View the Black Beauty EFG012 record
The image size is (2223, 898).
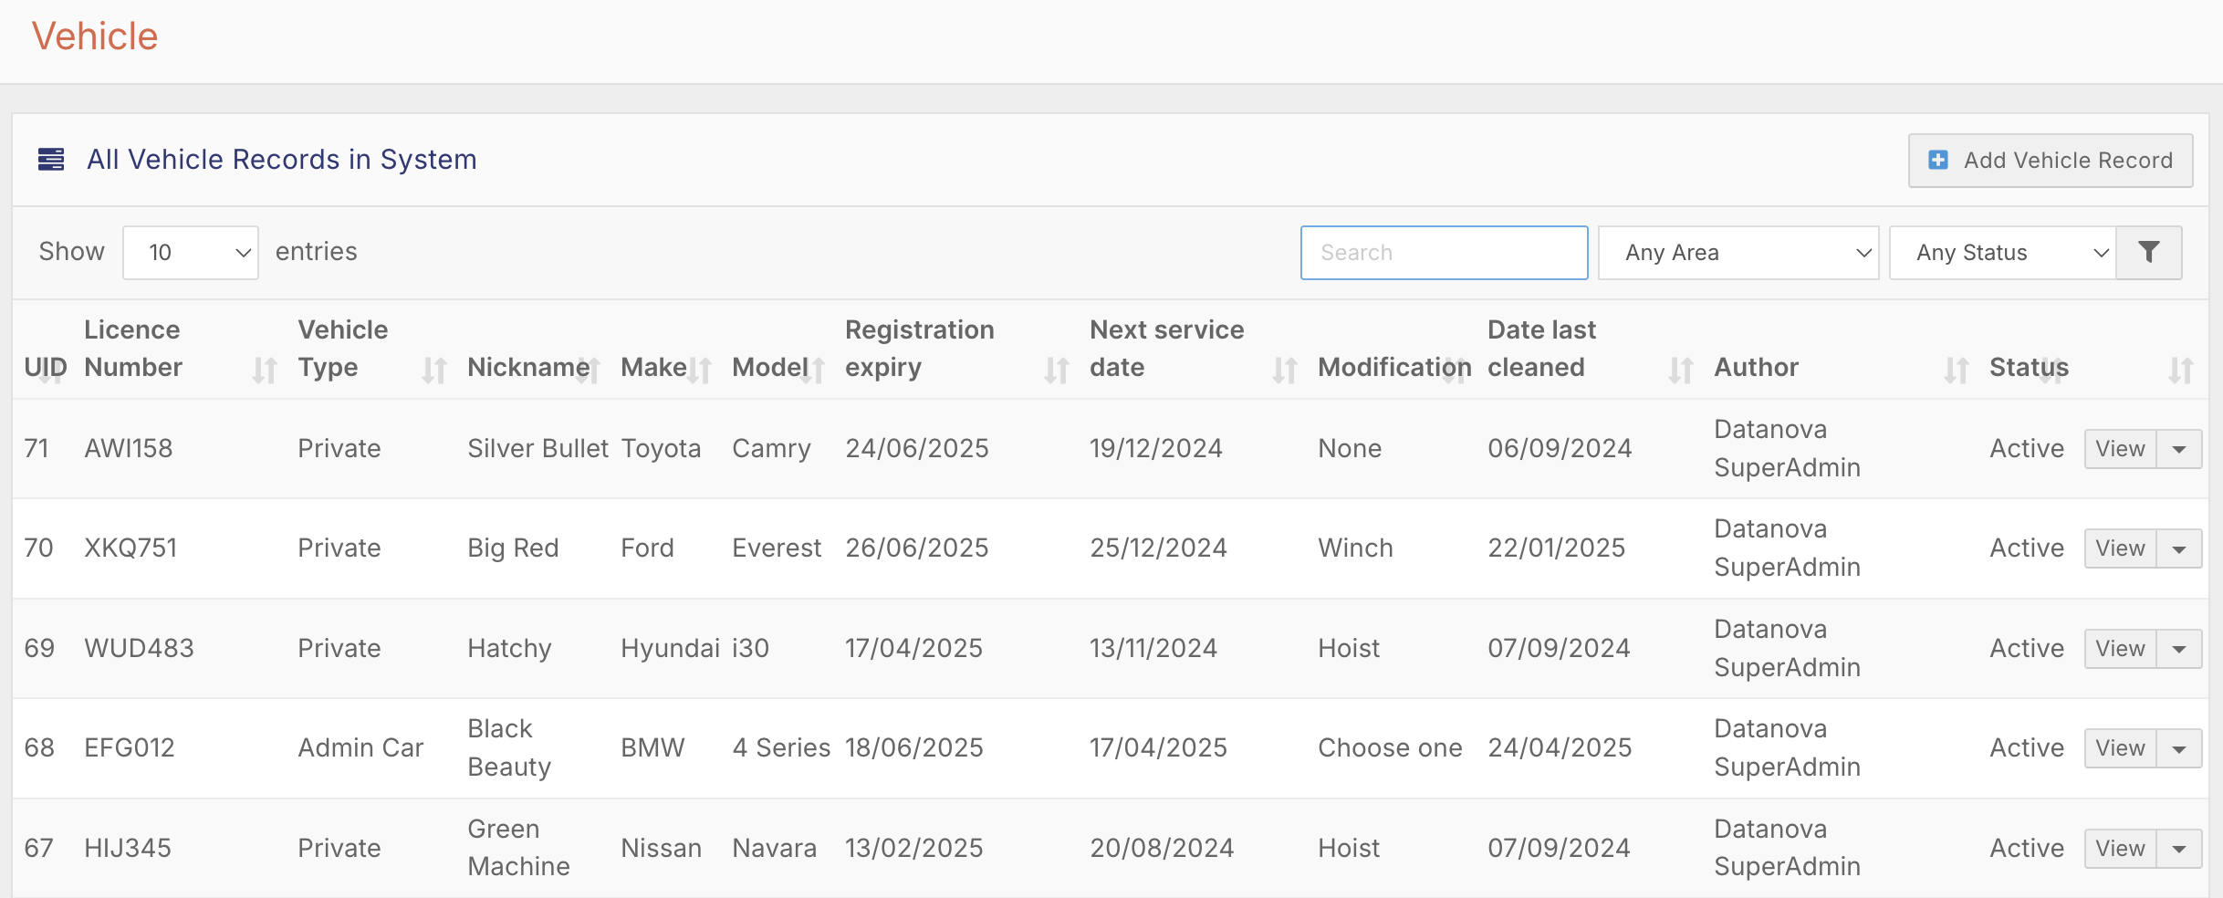tap(2121, 748)
